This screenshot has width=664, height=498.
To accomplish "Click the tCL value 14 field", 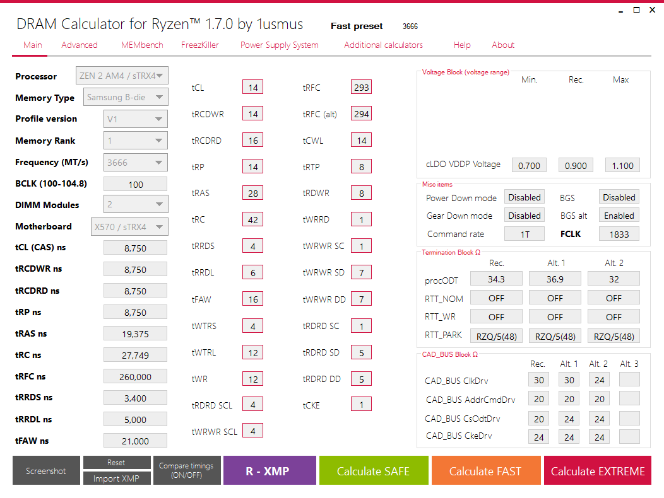I will 253,87.
